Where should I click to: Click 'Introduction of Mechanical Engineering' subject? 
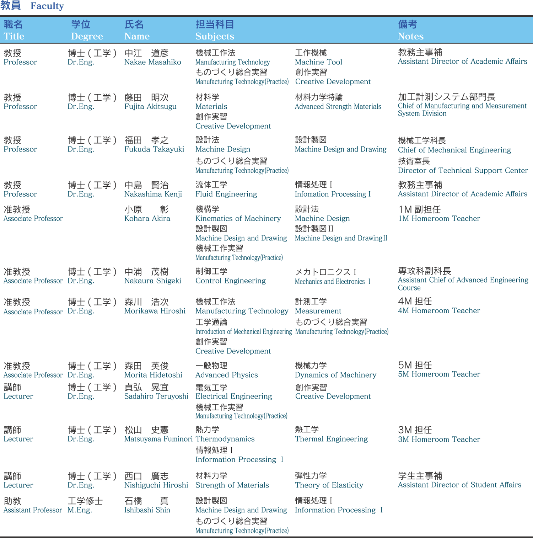pyautogui.click(x=243, y=332)
